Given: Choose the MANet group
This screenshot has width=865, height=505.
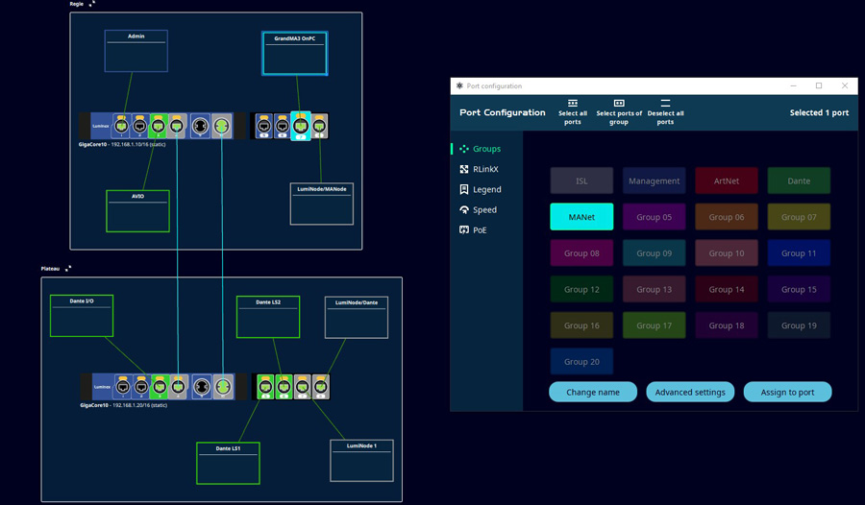Looking at the screenshot, I should tap(581, 217).
